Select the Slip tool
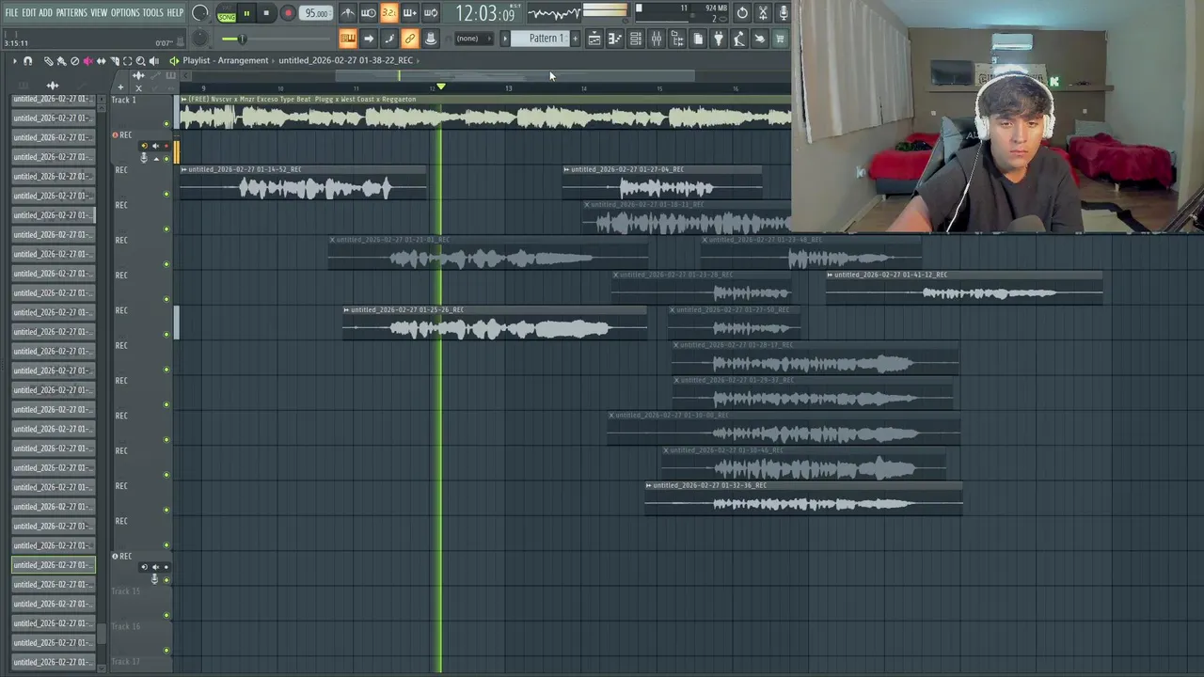 pos(102,61)
